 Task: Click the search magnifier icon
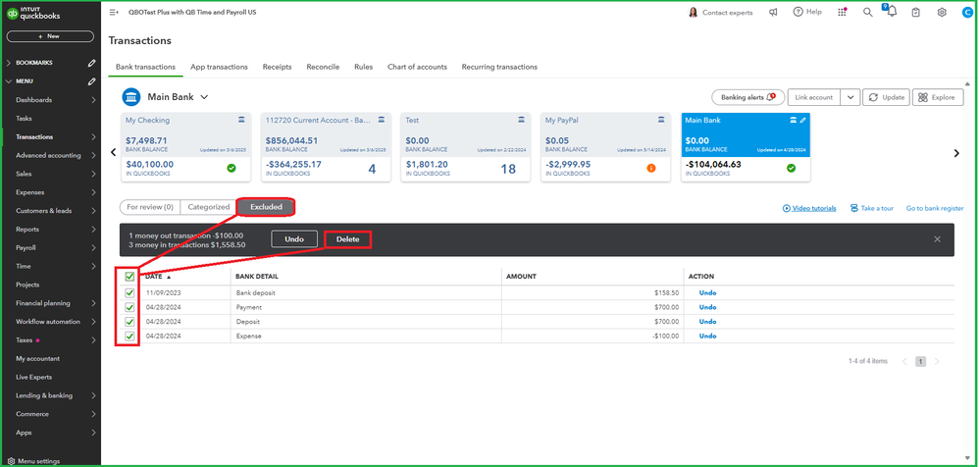(867, 12)
